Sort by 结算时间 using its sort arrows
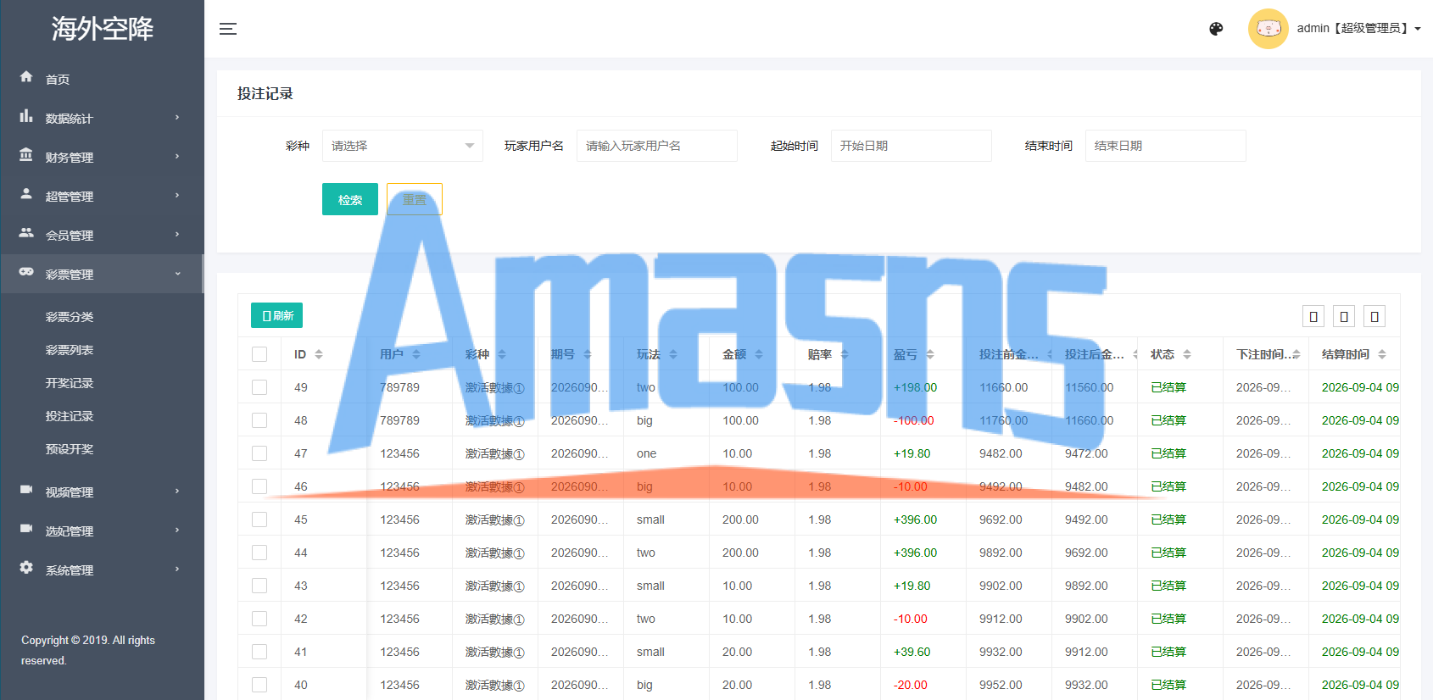 point(1382,354)
